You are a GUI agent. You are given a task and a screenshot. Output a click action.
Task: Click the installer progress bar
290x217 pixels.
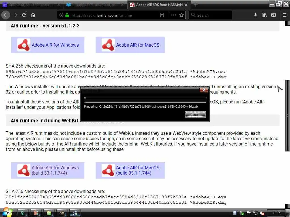pos(145,100)
